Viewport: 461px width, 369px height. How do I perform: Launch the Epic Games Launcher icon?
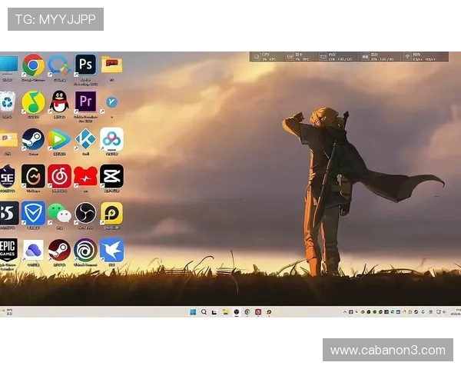point(8,250)
